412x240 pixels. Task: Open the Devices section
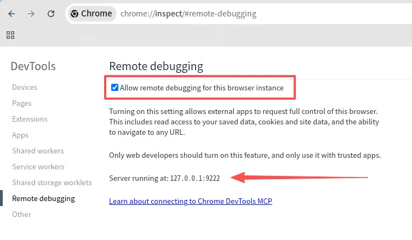tap(25, 87)
